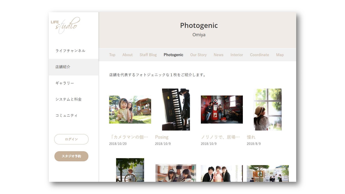Open the 憧れ post title link
This screenshot has width=345, height=194.
tap(251, 137)
